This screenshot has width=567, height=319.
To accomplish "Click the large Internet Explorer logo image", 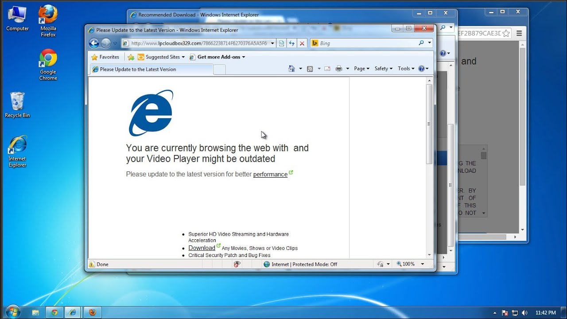I will pos(151,113).
